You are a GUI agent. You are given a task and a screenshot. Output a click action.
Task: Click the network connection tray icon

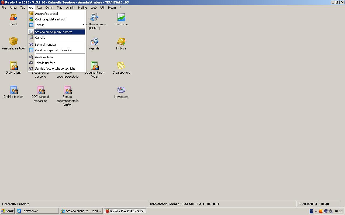point(326,211)
